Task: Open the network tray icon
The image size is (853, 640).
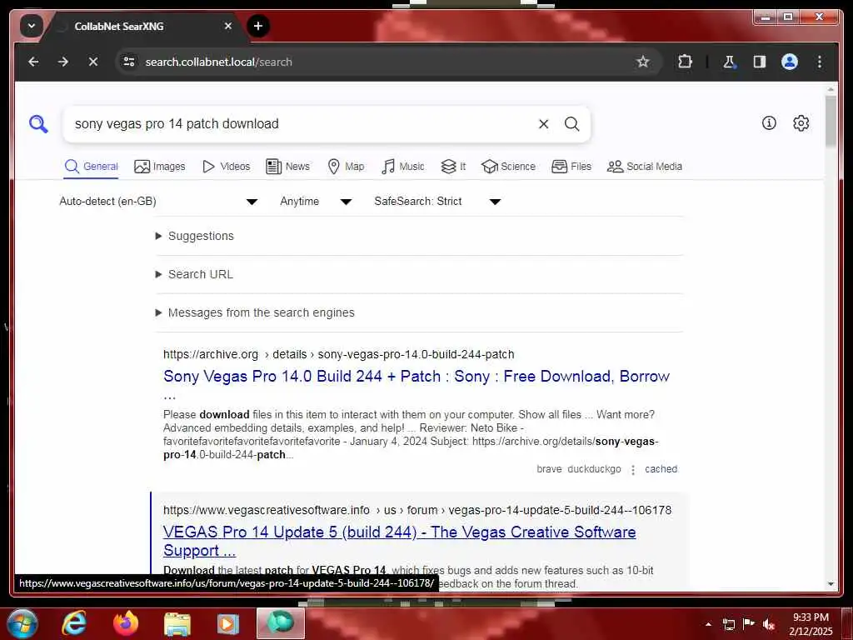Action: [x=728, y=624]
